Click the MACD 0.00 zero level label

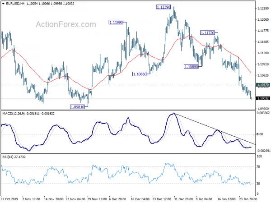click(x=260, y=134)
